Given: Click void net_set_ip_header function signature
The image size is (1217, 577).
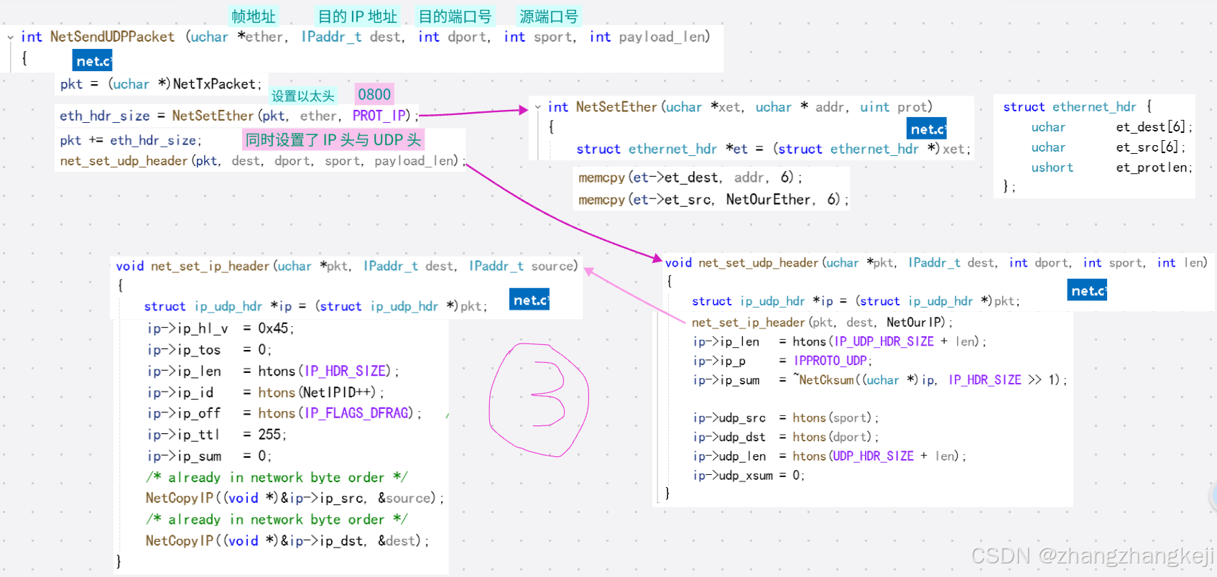Looking at the screenshot, I should (347, 266).
